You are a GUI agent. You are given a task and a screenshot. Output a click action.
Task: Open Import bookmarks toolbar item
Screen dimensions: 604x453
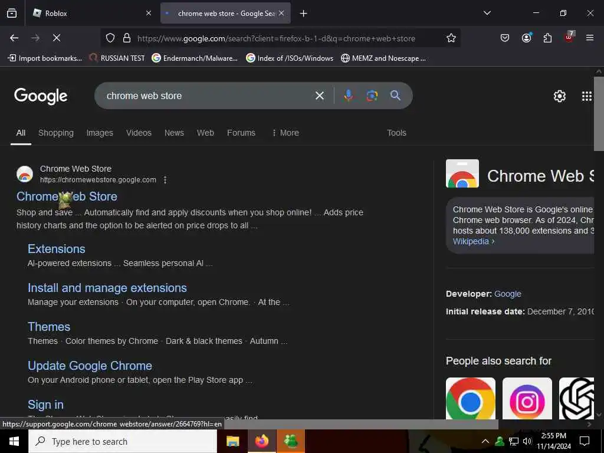[45, 58]
